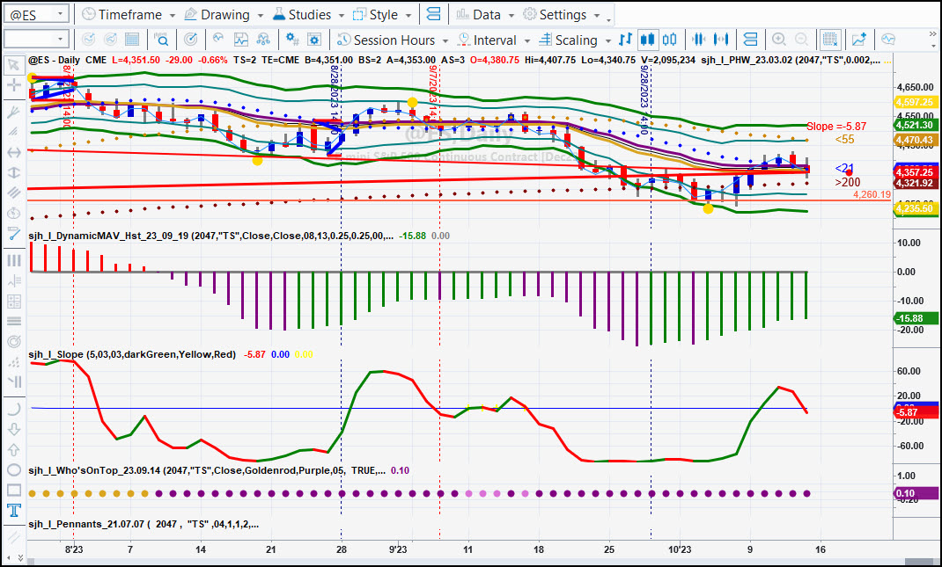
Task: Open the Data menu
Action: click(479, 14)
